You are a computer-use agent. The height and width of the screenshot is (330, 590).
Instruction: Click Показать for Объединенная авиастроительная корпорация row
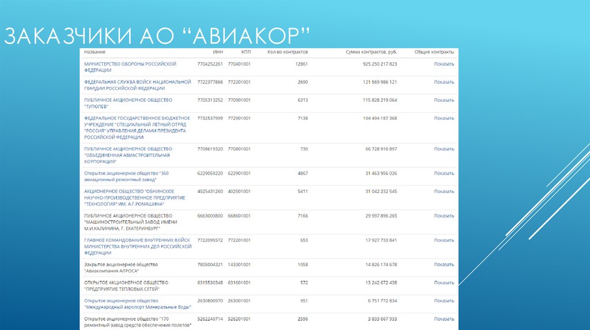tap(444, 149)
